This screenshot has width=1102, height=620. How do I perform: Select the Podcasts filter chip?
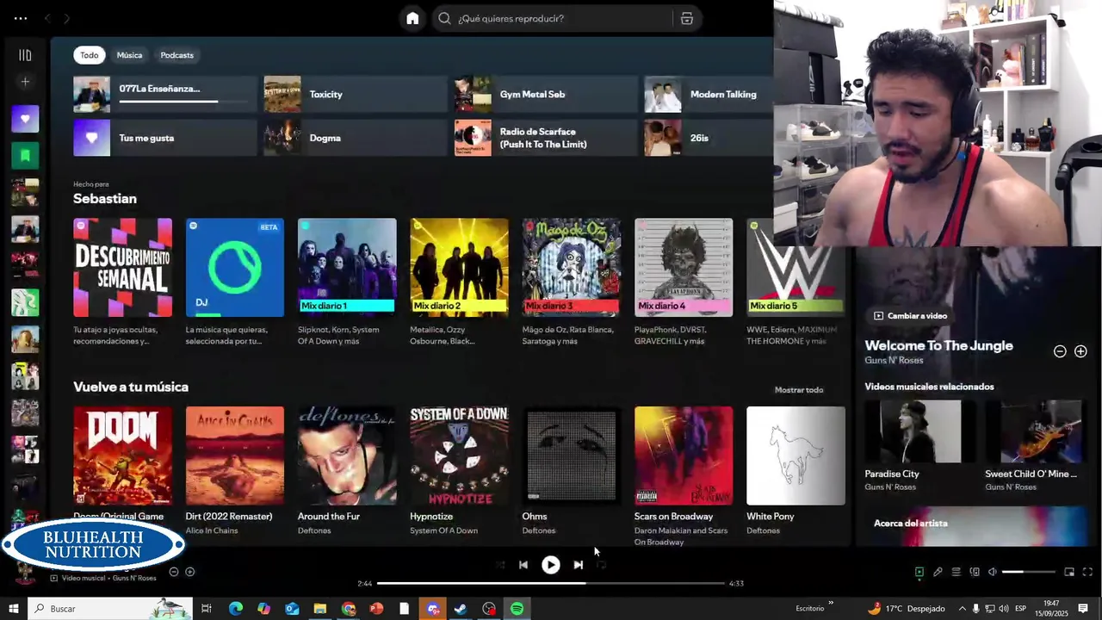[x=176, y=55]
